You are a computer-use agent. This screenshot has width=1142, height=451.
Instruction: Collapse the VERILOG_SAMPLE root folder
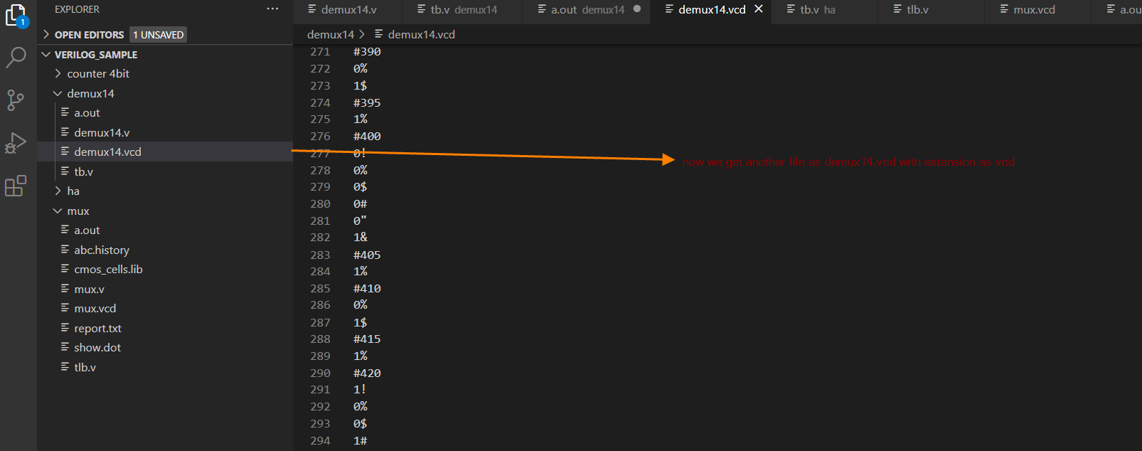click(46, 54)
